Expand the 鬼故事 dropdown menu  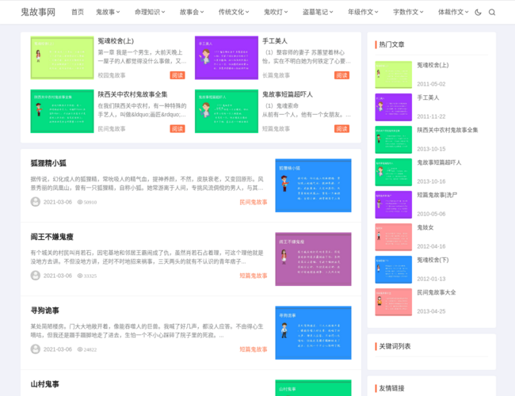click(x=108, y=12)
